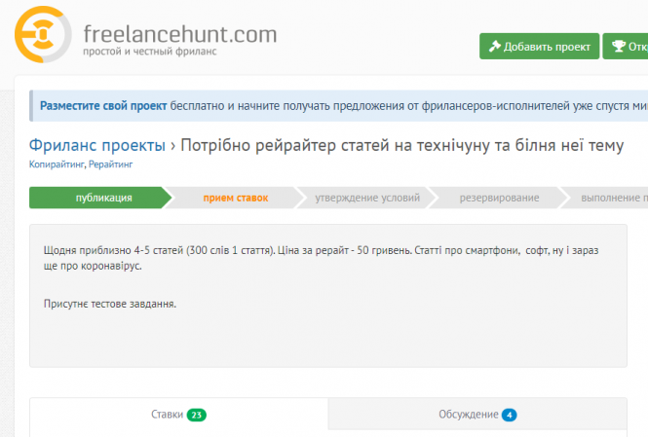The width and height of the screenshot is (648, 437).
Task: Click the Присутнє тестове завдання text
Action: click(110, 304)
